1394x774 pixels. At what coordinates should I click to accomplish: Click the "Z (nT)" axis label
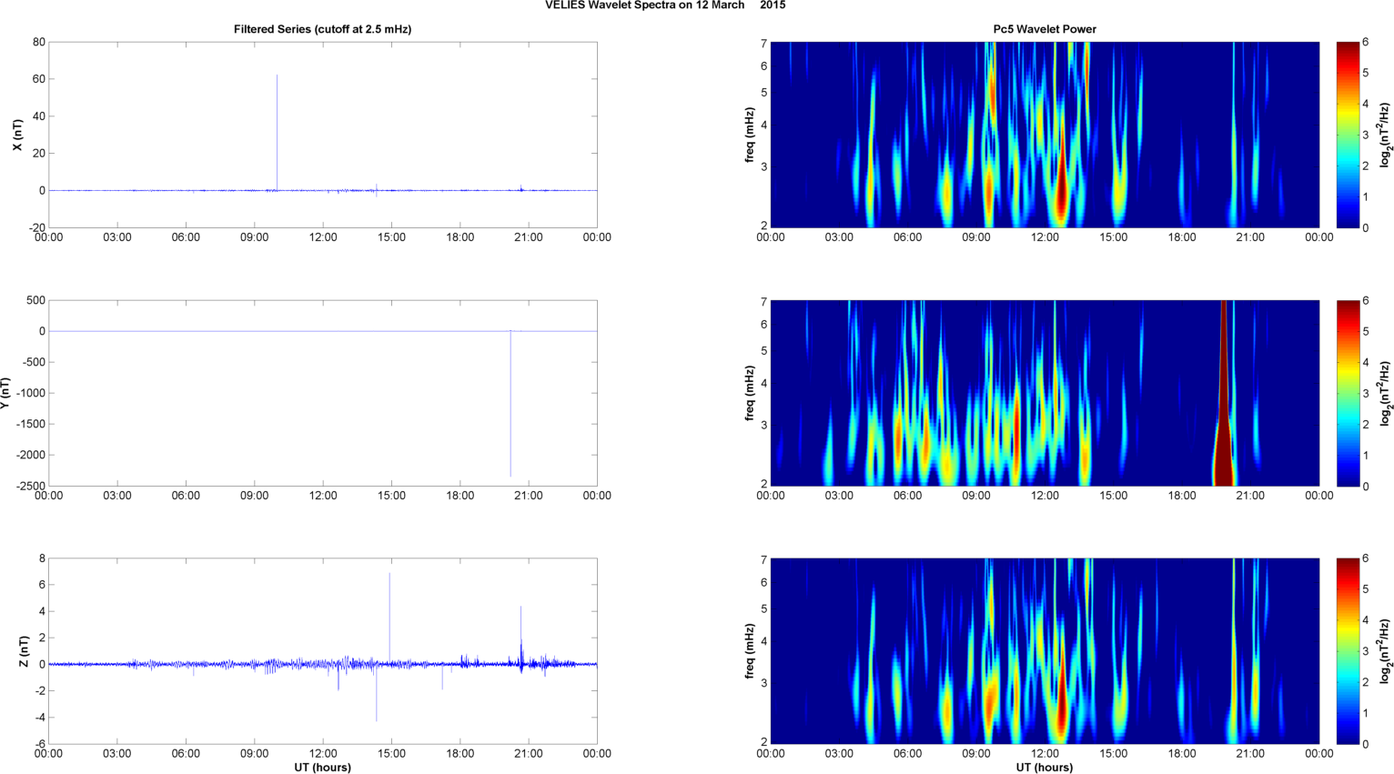coord(25,651)
